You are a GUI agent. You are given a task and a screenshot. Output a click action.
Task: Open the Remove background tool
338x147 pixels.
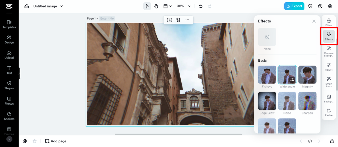coord(329,51)
